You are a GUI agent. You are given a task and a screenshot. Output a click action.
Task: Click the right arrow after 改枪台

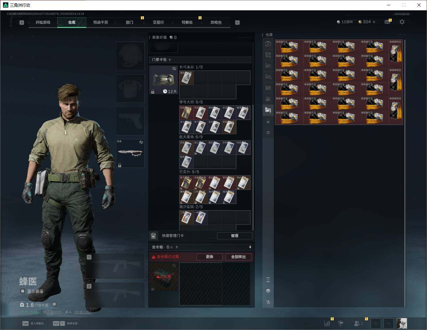click(237, 23)
